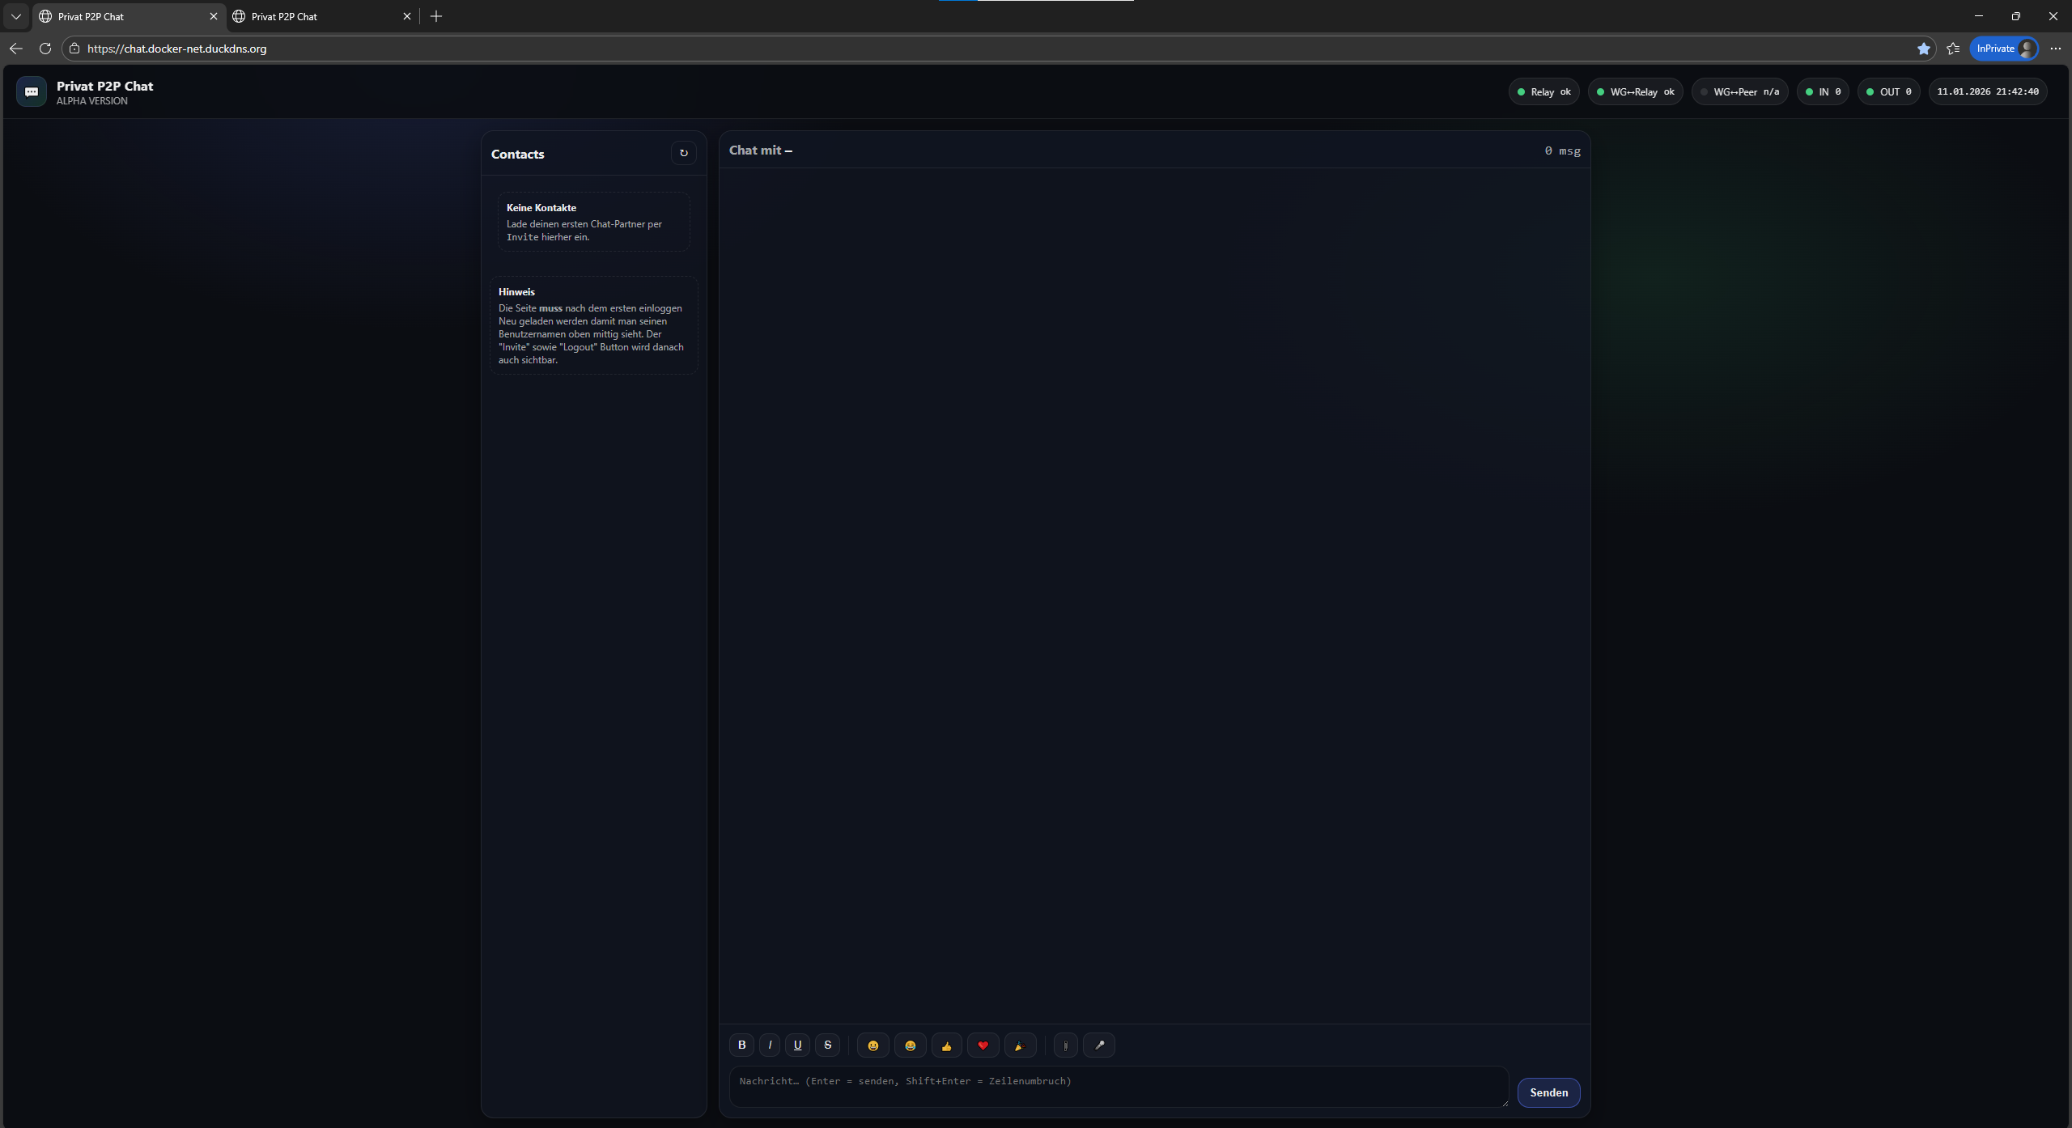The width and height of the screenshot is (2072, 1128).
Task: Insert the party popper emoji
Action: [x=1020, y=1045]
